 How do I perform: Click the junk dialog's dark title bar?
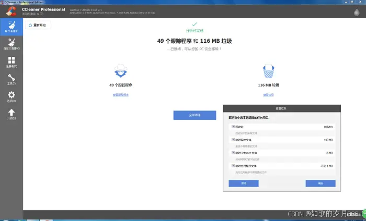[282, 108]
